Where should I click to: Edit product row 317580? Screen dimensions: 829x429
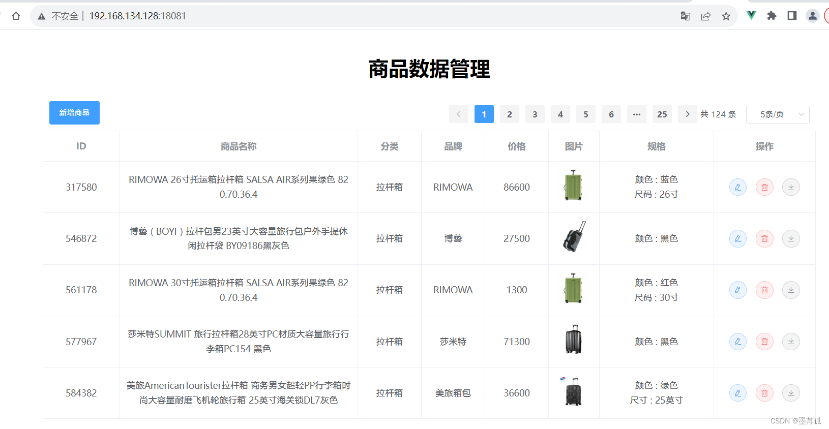[738, 187]
